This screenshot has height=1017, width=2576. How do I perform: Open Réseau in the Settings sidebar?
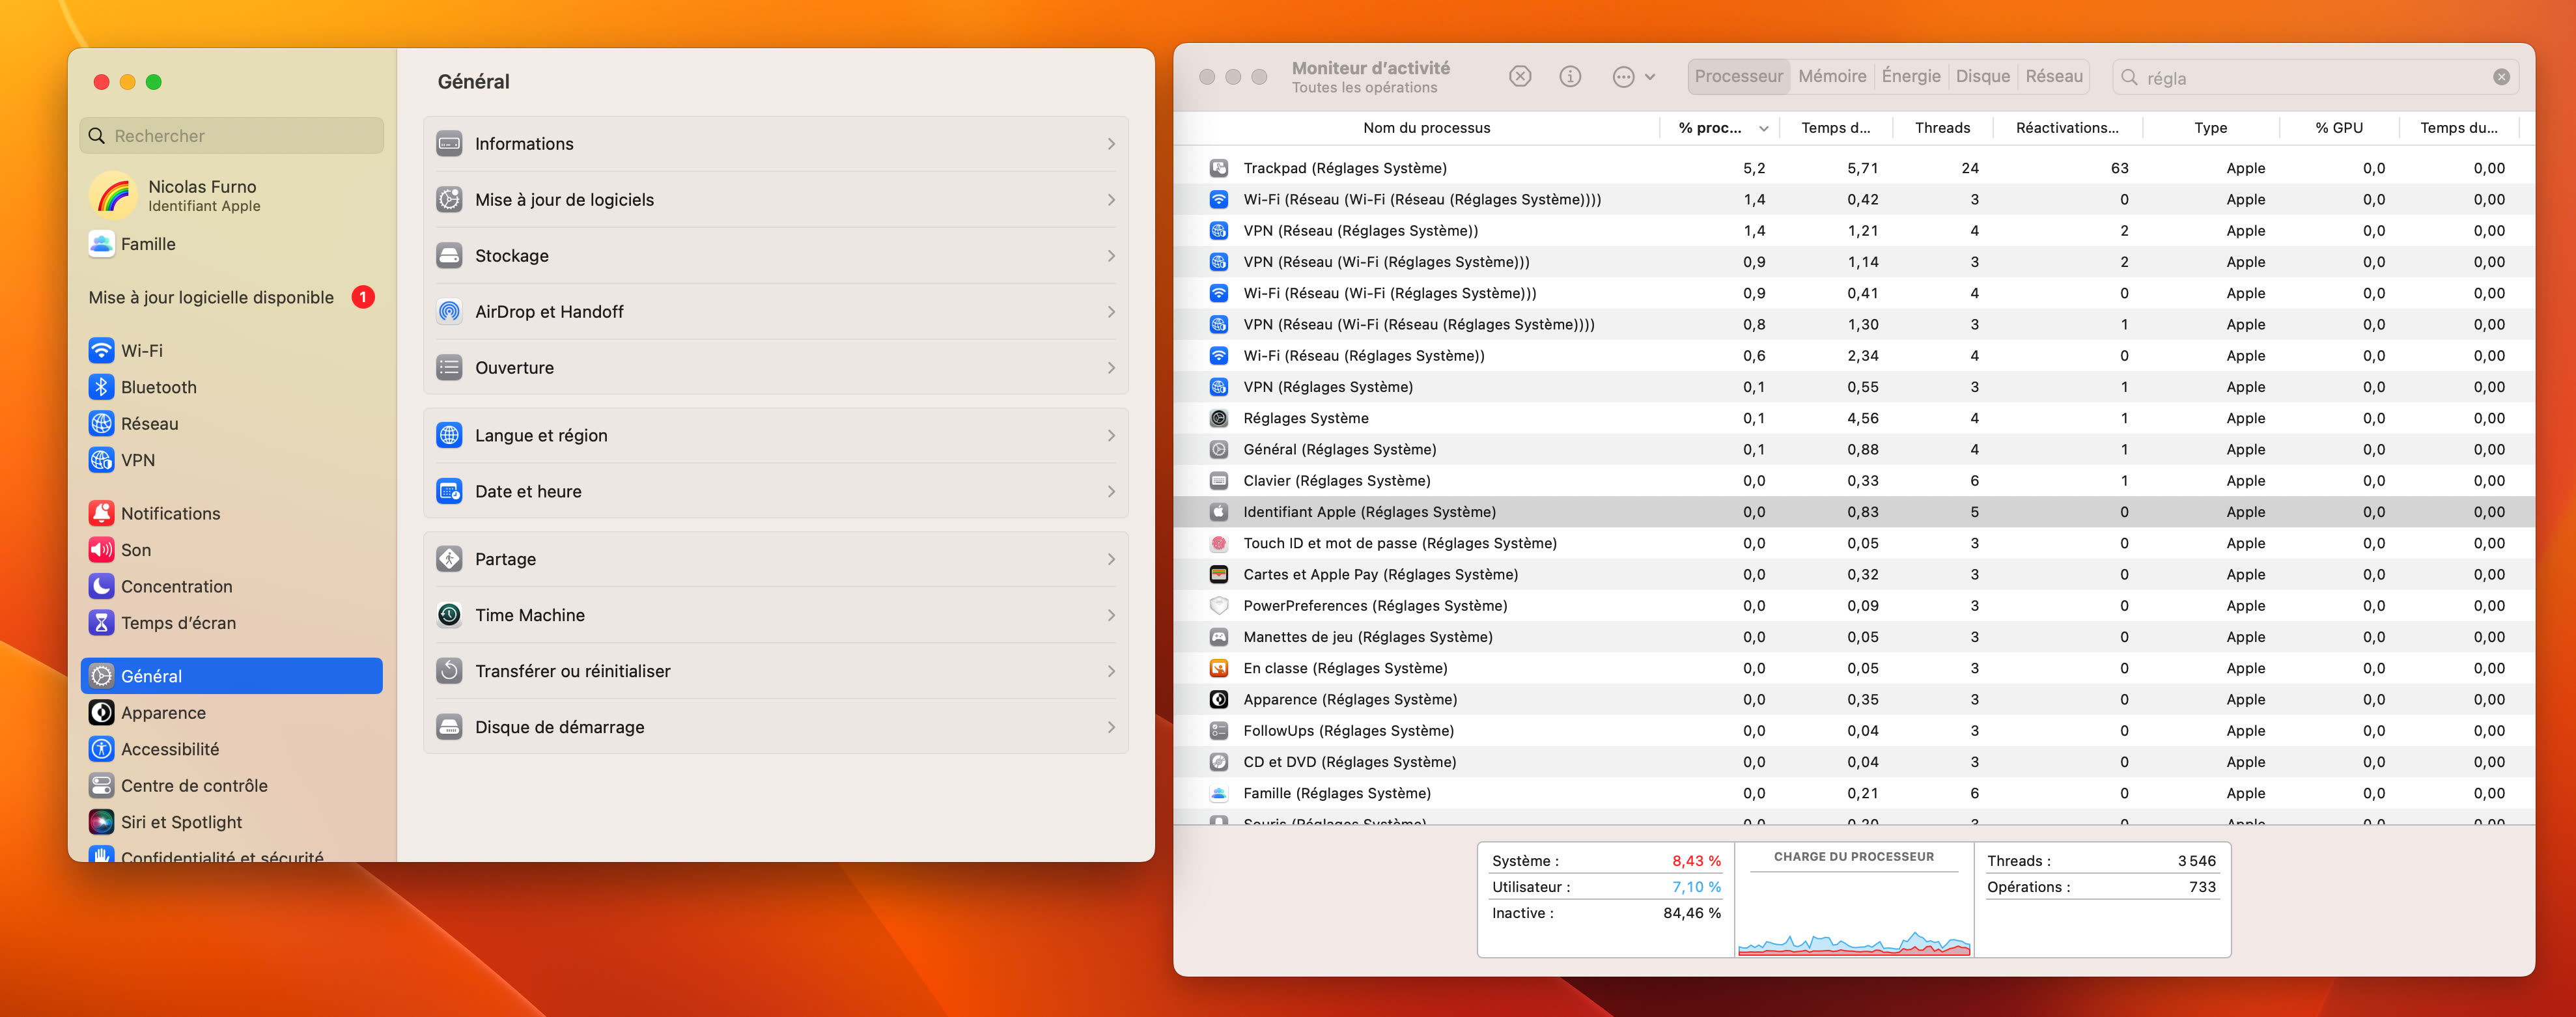(231, 423)
